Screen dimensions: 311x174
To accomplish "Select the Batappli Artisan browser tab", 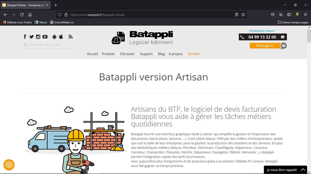I will coord(25,5).
